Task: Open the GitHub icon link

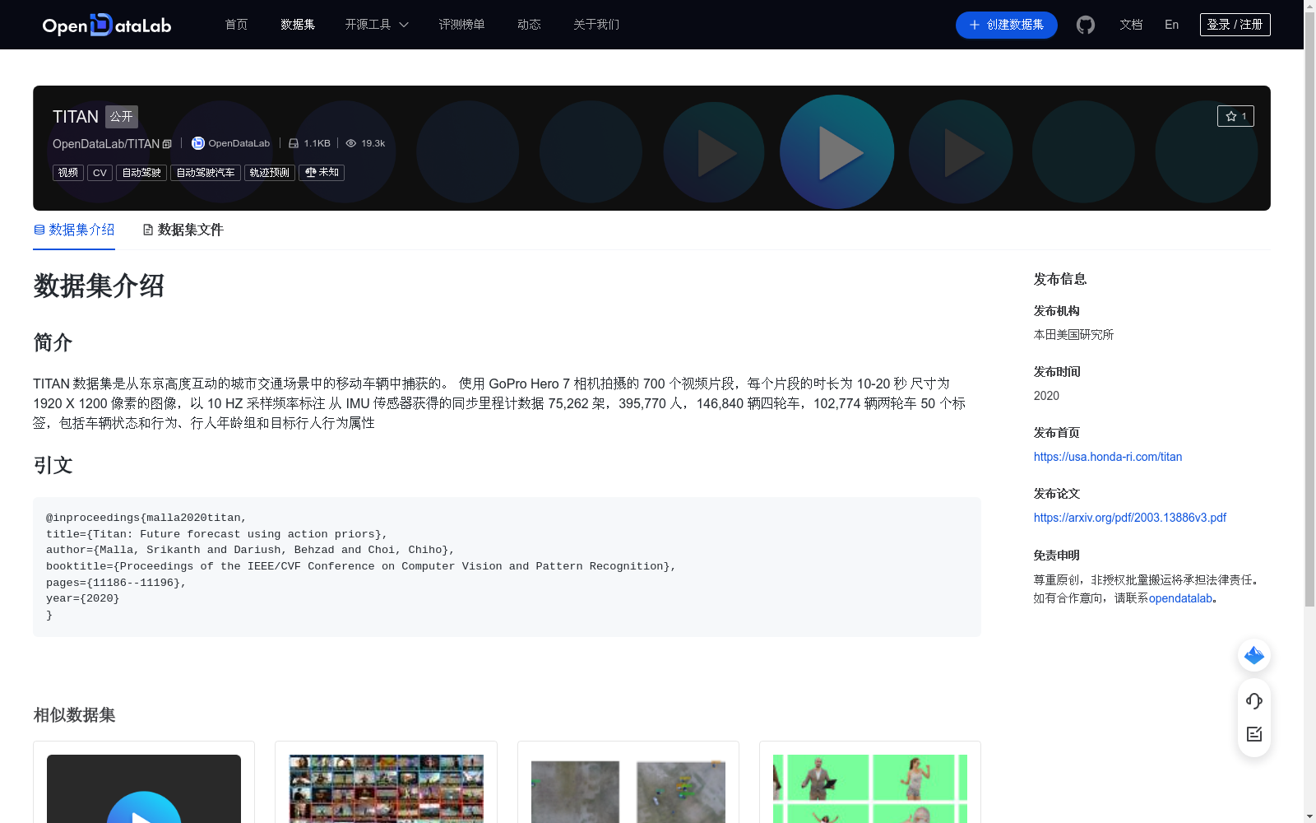Action: (x=1086, y=25)
